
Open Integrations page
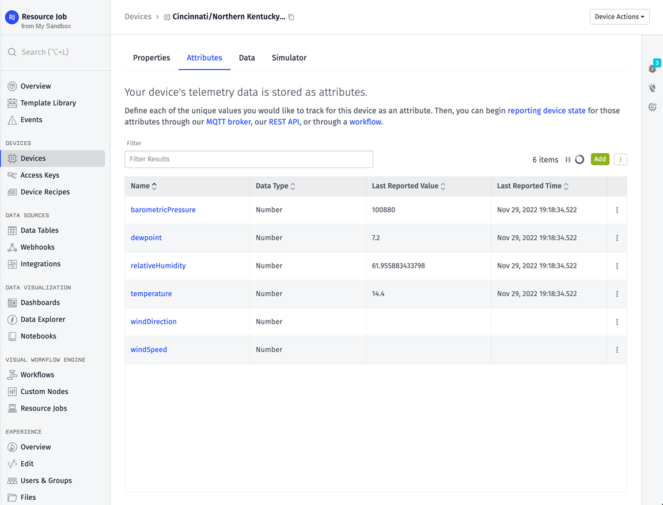tap(40, 263)
